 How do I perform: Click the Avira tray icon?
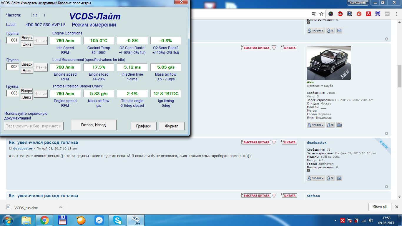coord(343,220)
